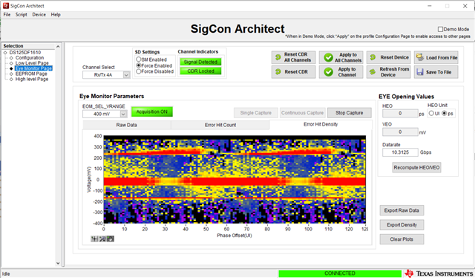
Task: Click the Selection panel scroll down arrow
Action: click(x=58, y=263)
